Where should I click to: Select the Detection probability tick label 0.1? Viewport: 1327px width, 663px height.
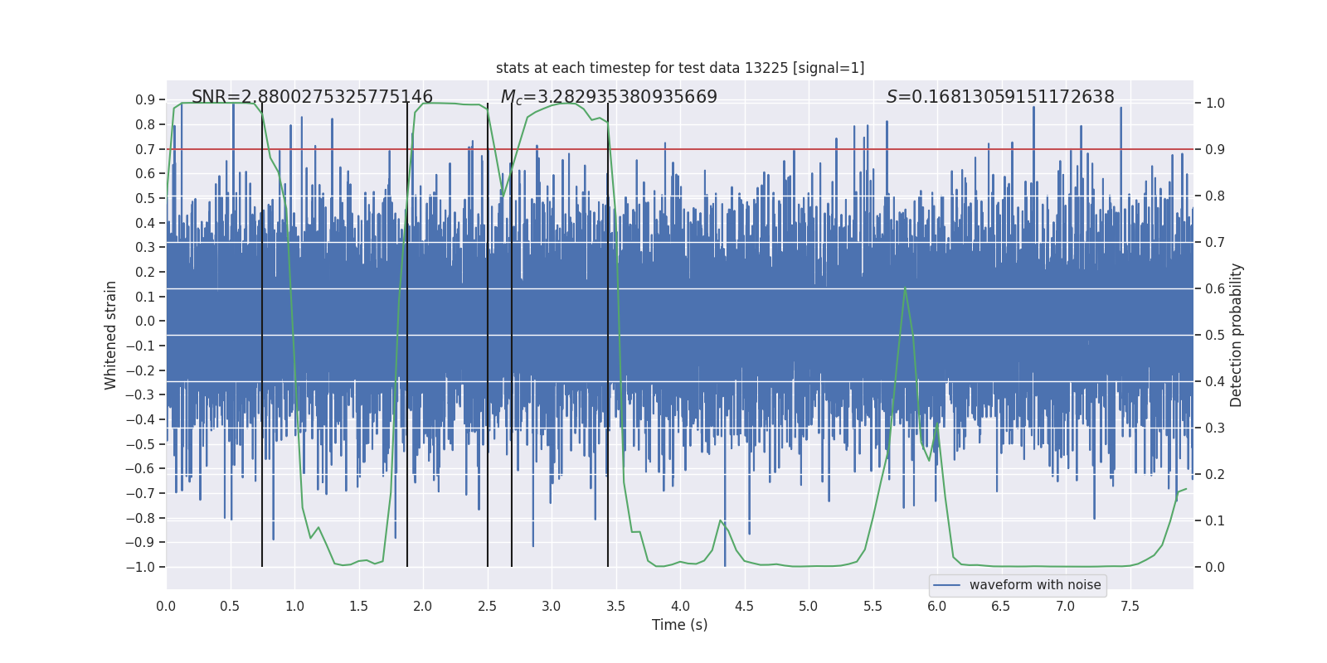point(1215,521)
